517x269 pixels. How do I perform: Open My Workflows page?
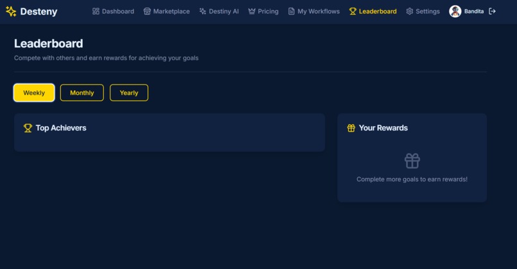[314, 11]
